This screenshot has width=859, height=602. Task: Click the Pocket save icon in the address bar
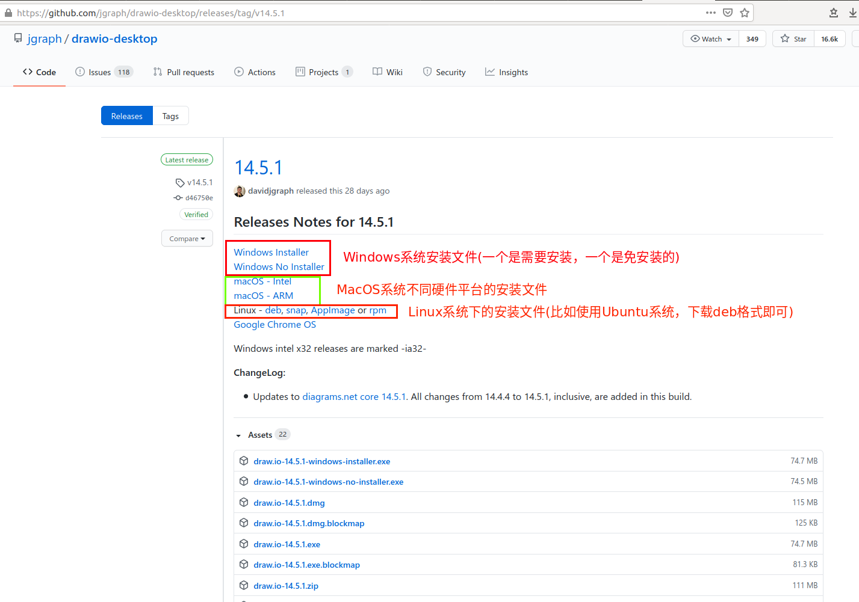click(x=728, y=13)
